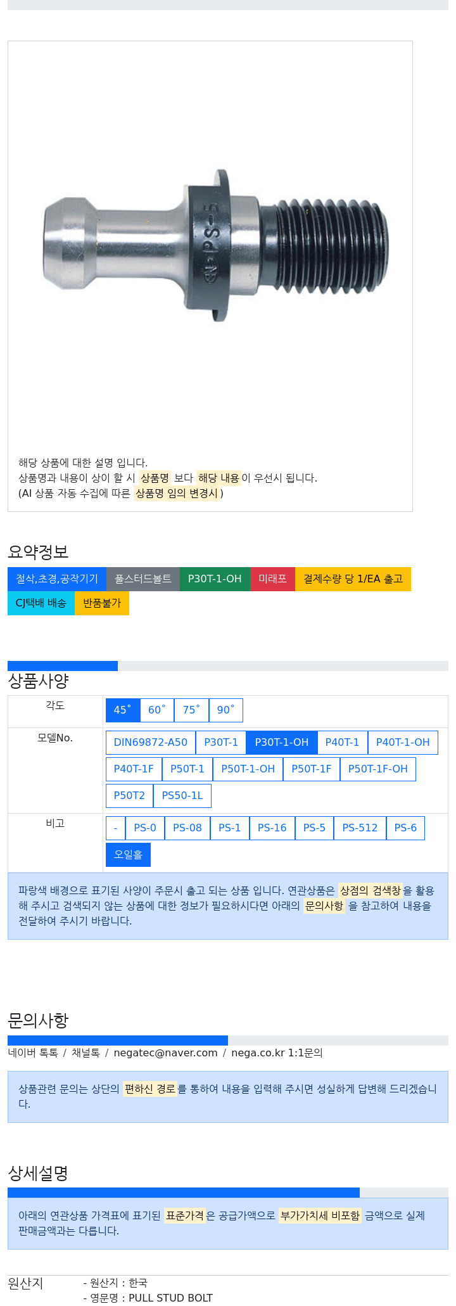456x1306 pixels.
Task: Choose model P30T-1-OH
Action: coord(282,742)
